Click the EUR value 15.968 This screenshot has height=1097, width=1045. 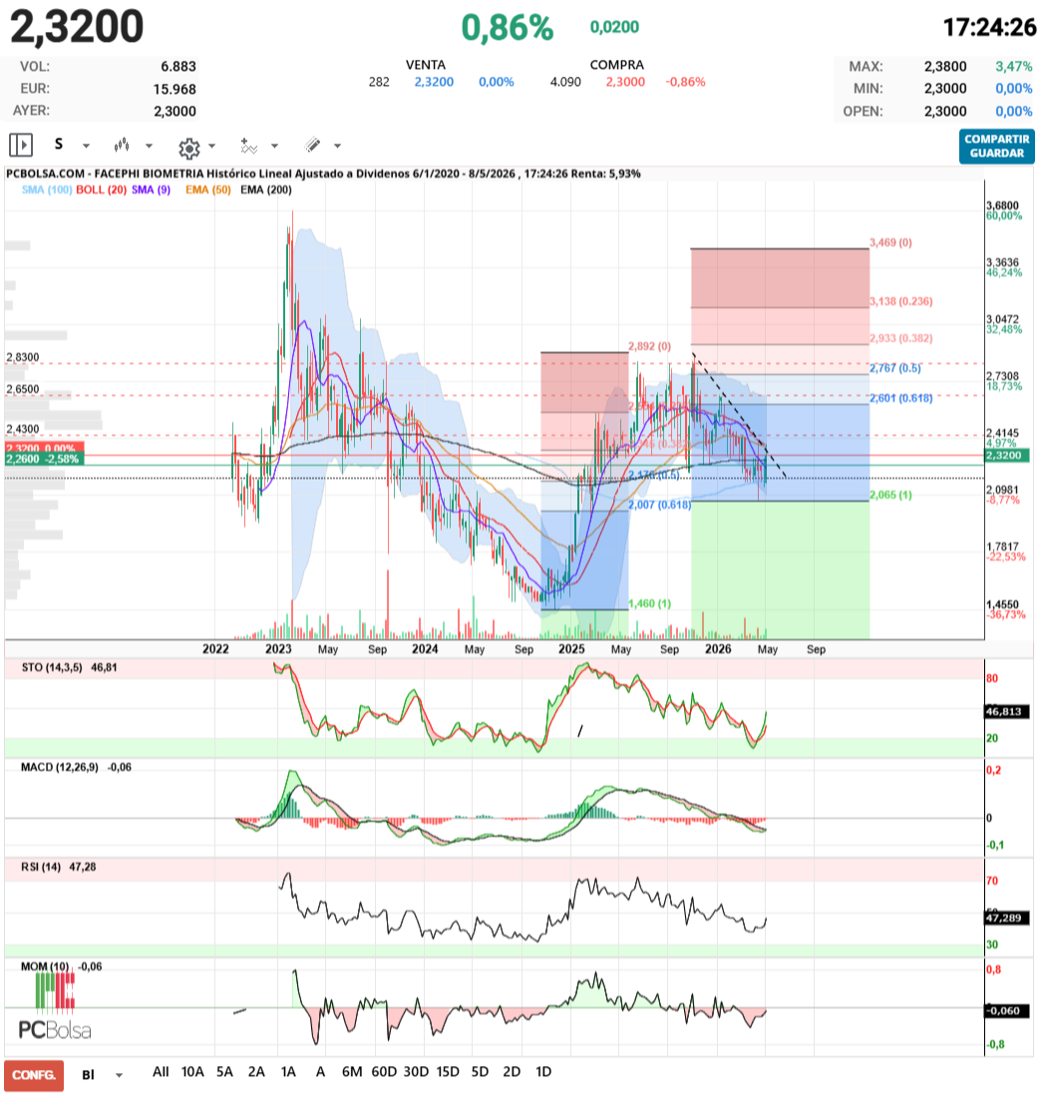click(x=174, y=89)
